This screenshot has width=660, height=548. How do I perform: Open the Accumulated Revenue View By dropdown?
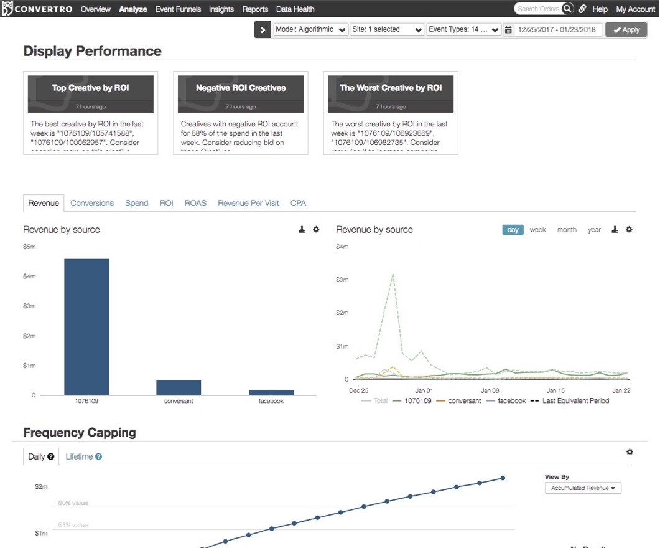(583, 488)
